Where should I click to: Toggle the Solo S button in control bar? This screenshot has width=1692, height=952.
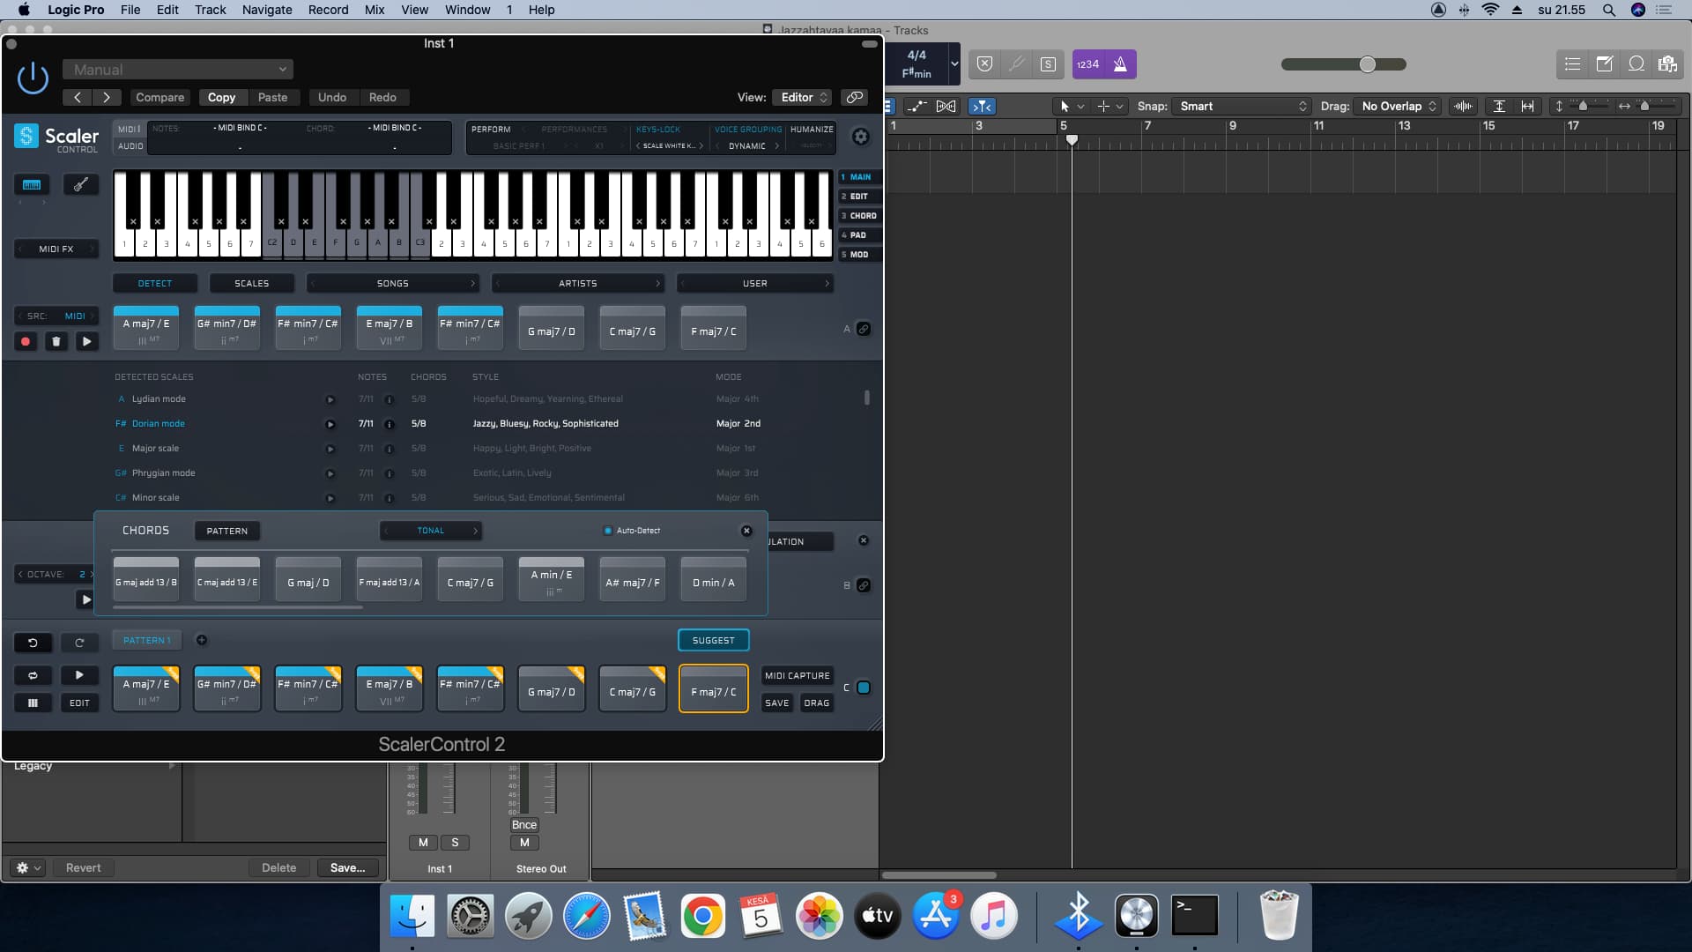[x=1048, y=64]
